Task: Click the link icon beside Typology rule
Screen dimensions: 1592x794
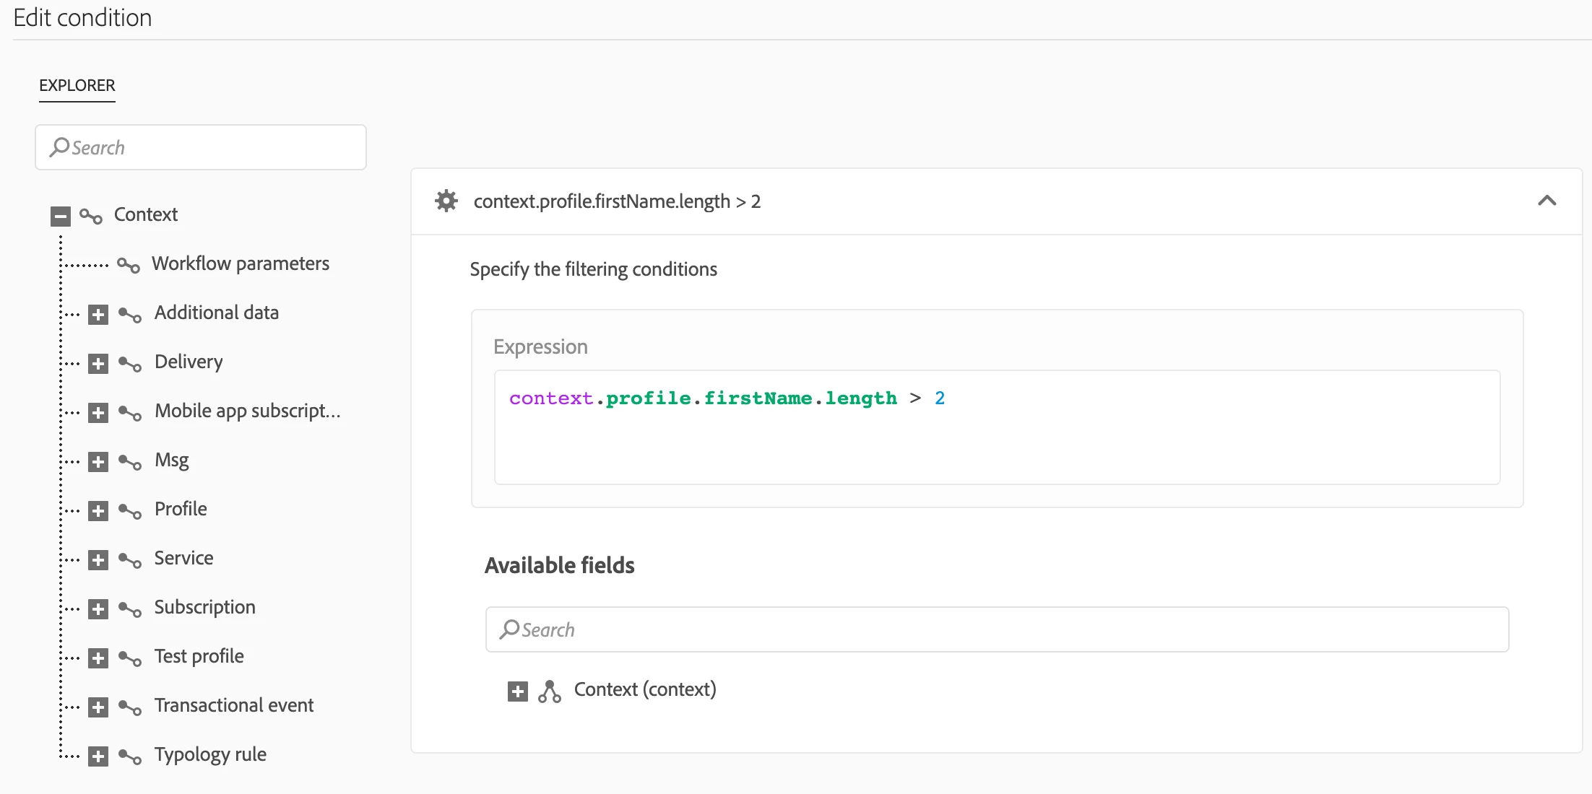Action: [130, 756]
